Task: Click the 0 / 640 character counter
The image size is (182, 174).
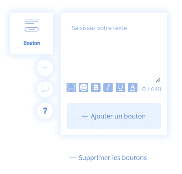Action: (152, 89)
